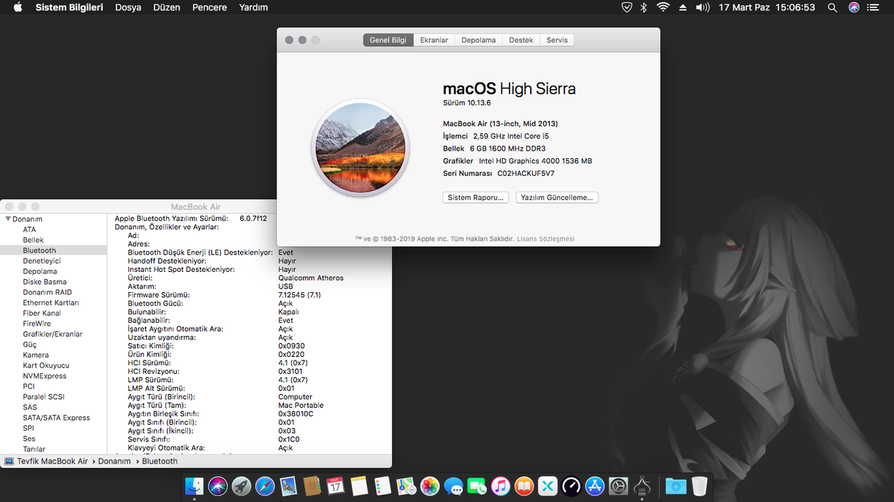Click the Bluetooth menu bar icon

645,7
